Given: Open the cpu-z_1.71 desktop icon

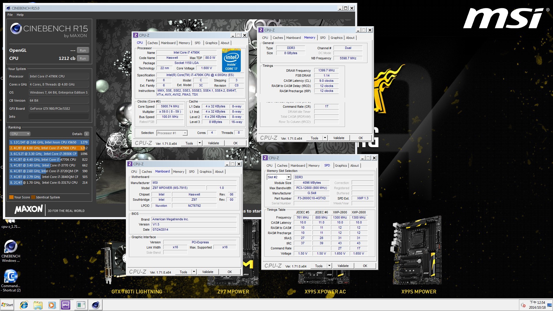Looking at the screenshot, I should 11,224.
